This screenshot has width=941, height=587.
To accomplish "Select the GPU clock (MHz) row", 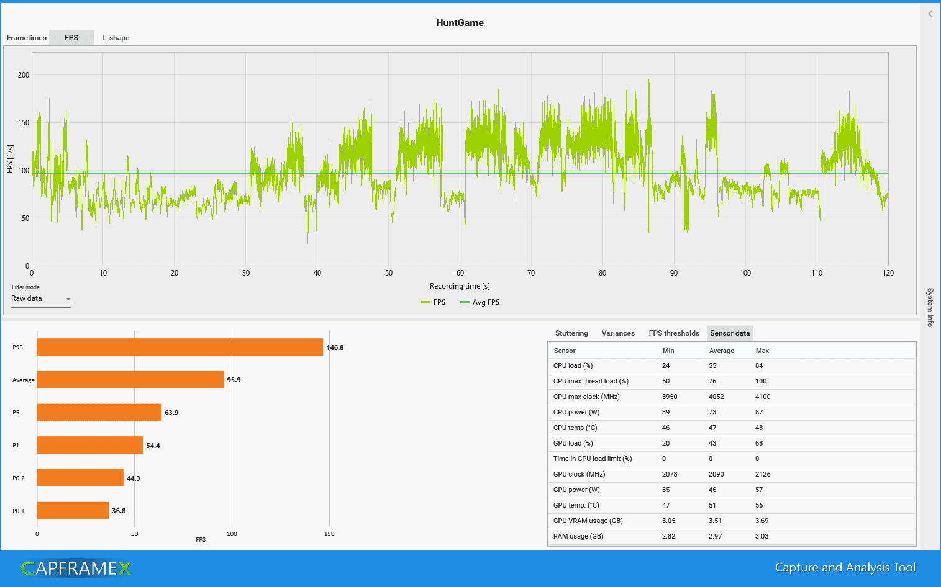I will 732,475.
